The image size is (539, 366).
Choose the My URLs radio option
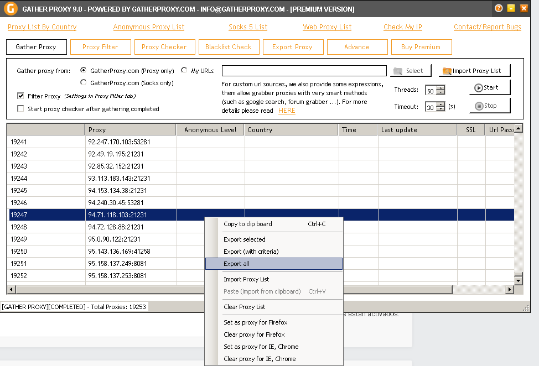click(x=184, y=70)
